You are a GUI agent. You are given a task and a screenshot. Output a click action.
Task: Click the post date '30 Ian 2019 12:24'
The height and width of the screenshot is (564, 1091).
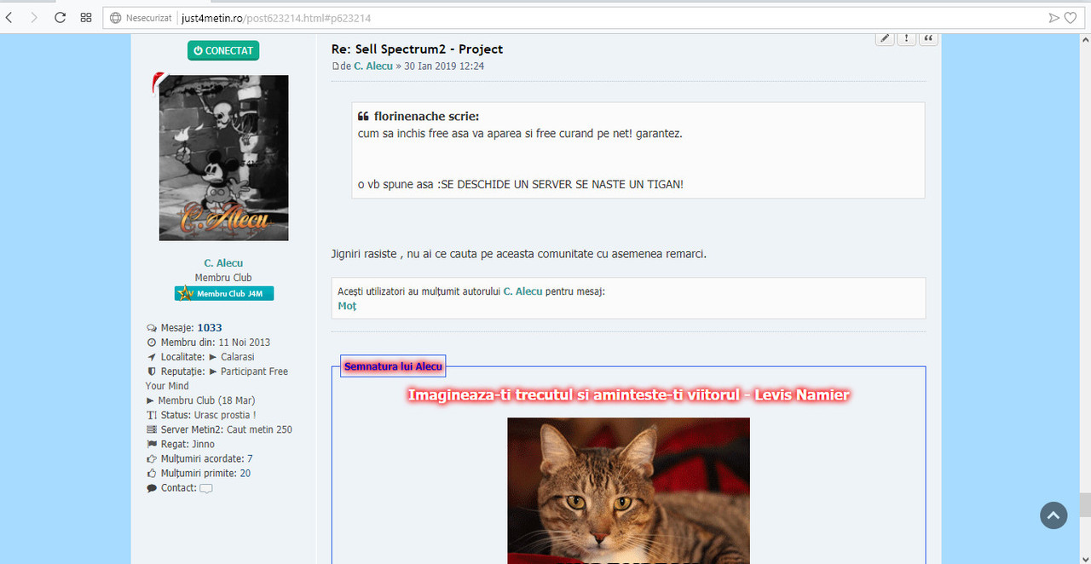tap(444, 66)
